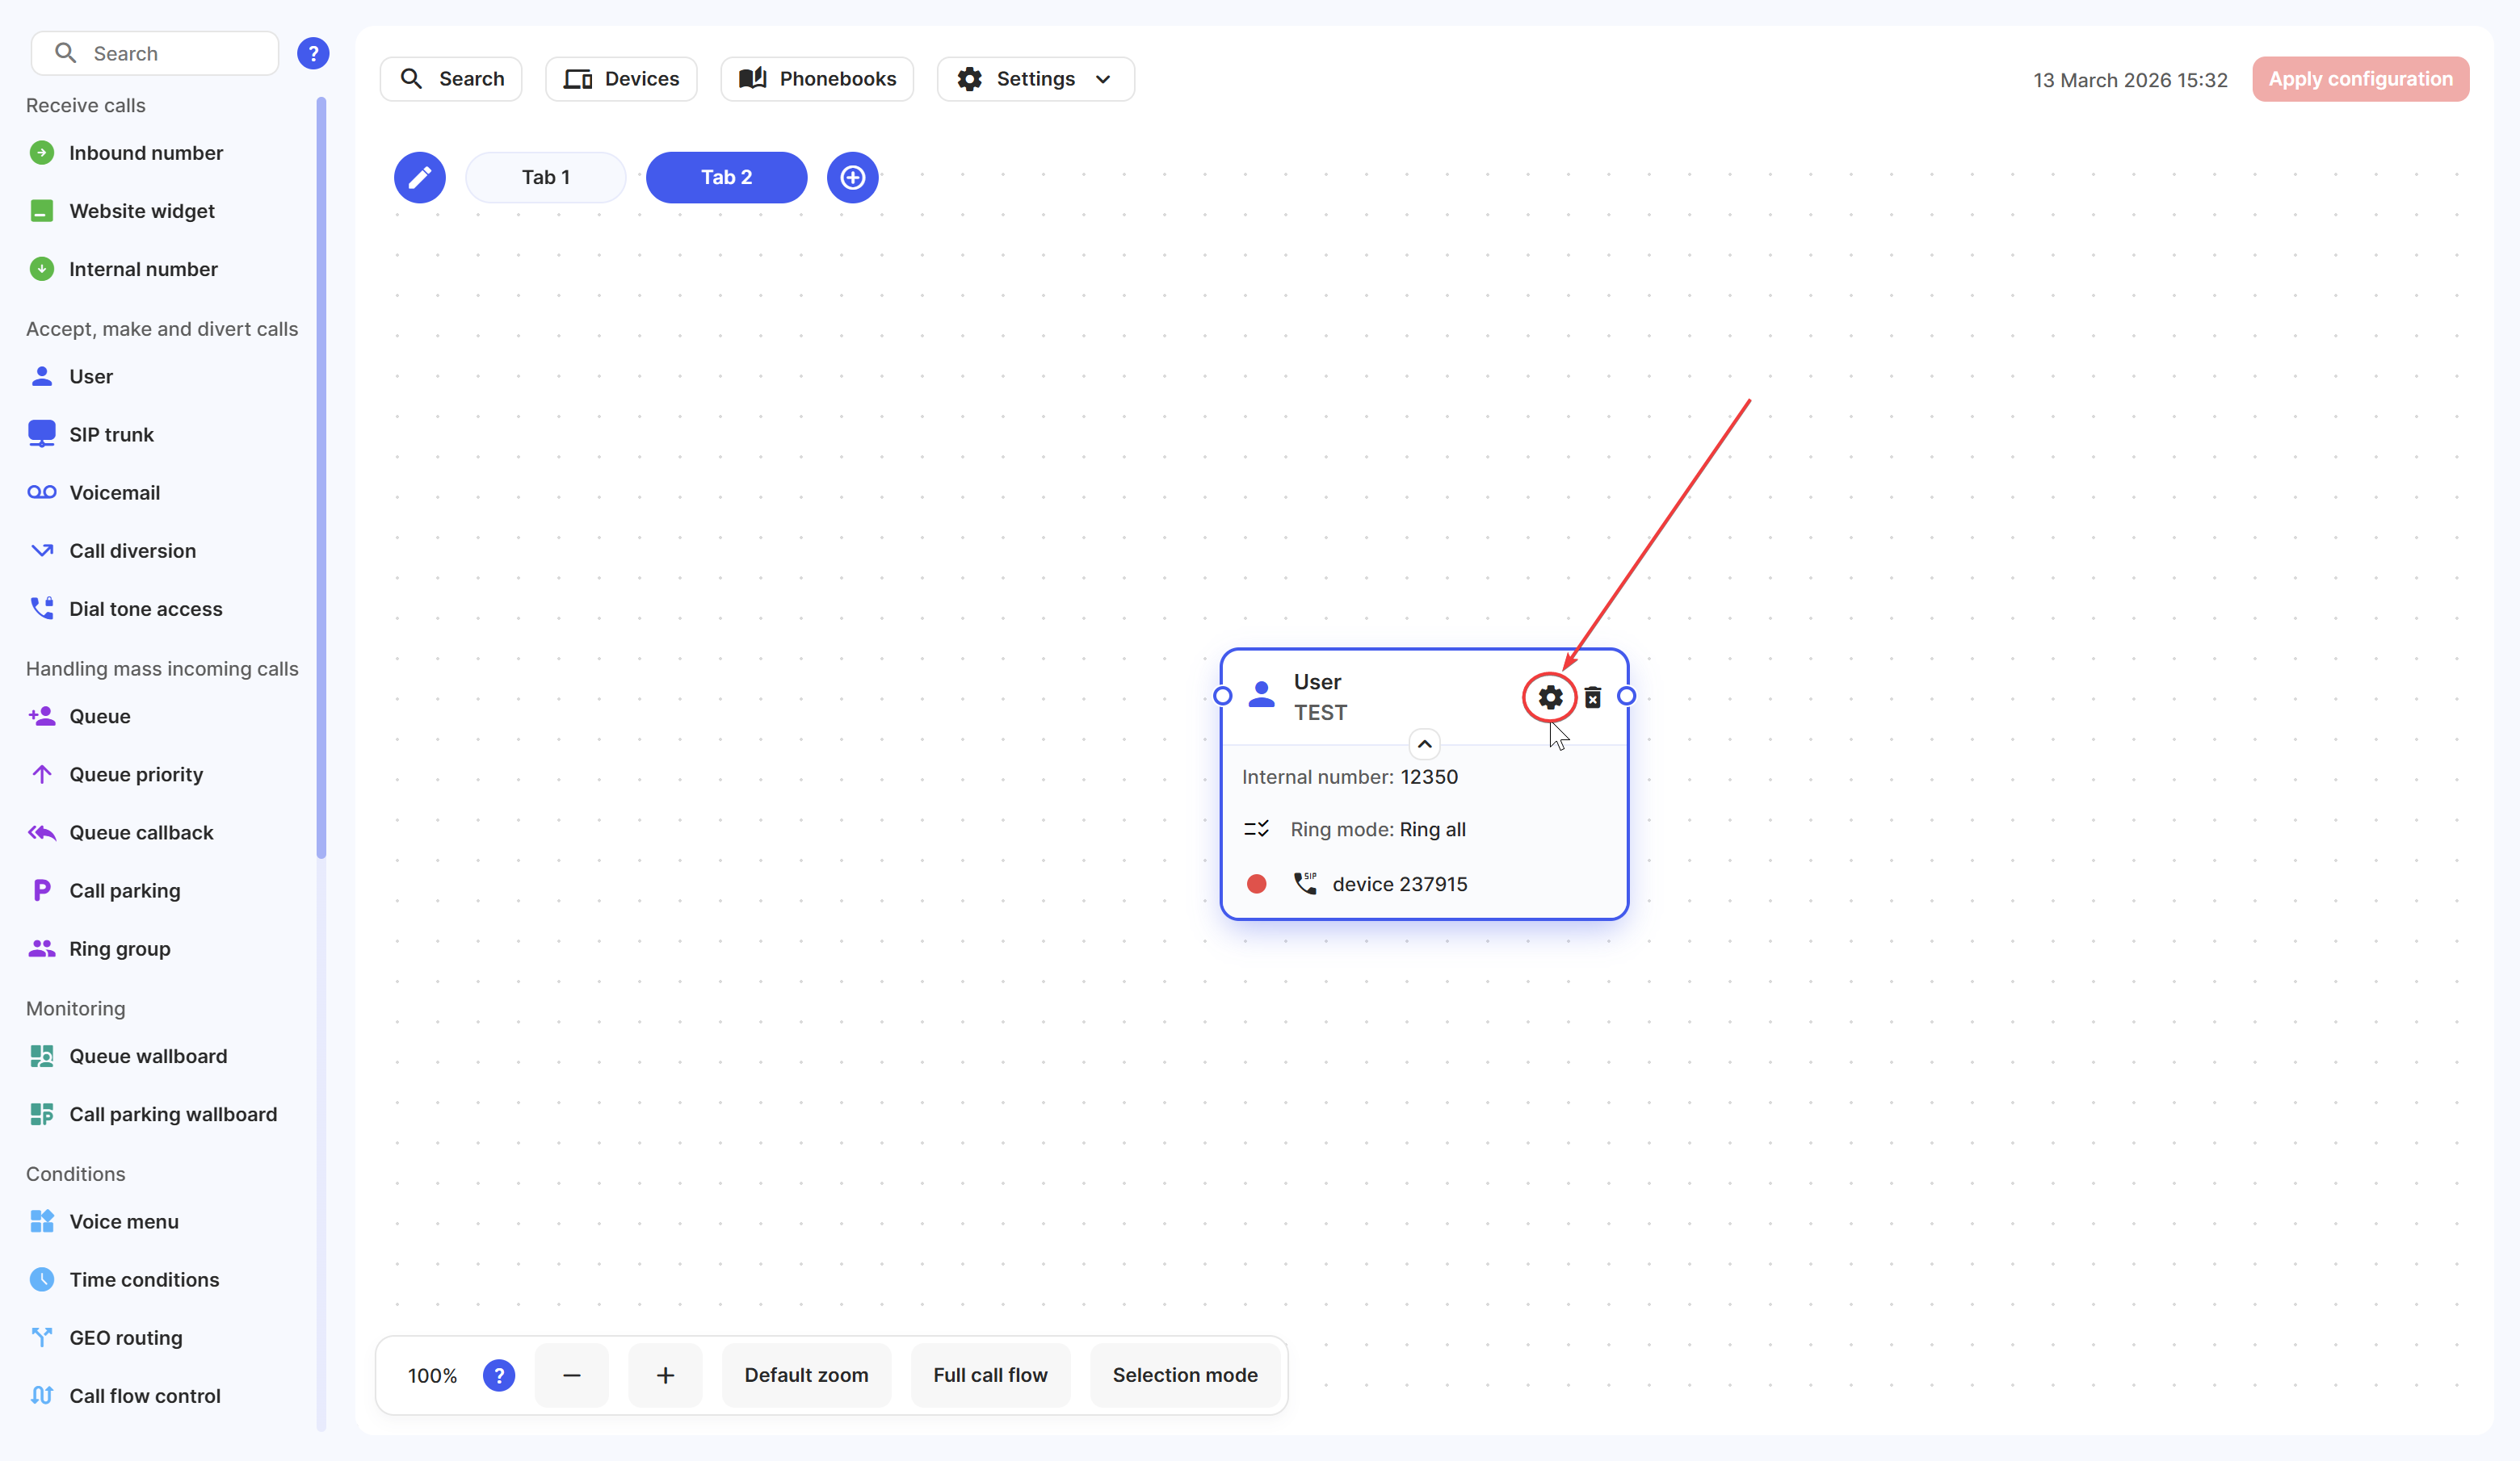2520x1461 pixels.
Task: Add a new tab with plus icon
Action: tap(852, 177)
